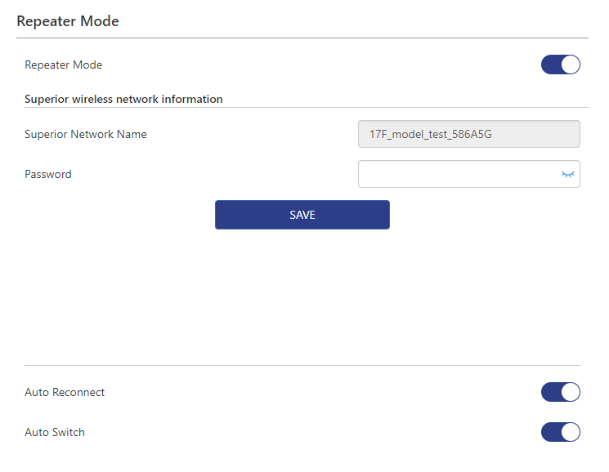Disable the Repeater Mode switch
609x472 pixels.
tap(560, 65)
